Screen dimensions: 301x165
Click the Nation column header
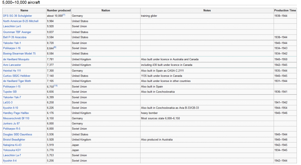tap(106, 11)
